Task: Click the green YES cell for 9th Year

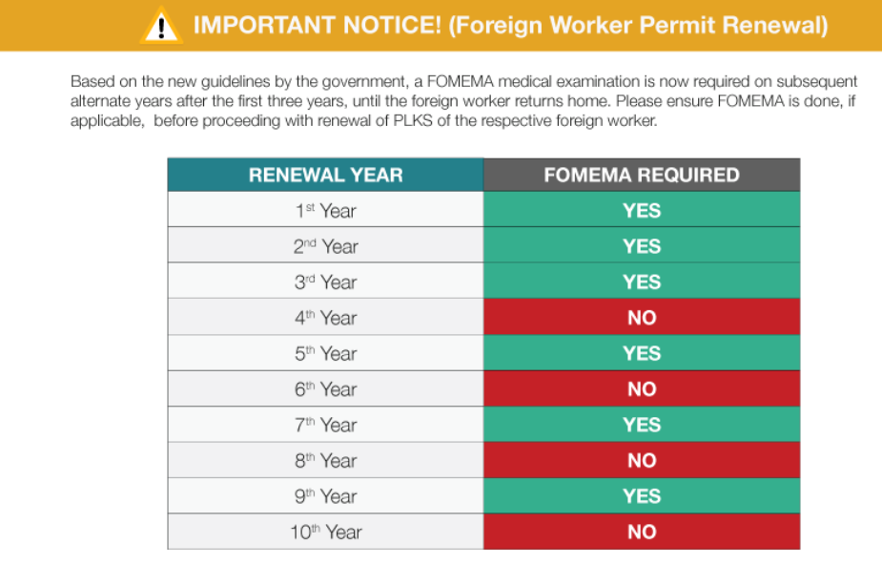Action: coord(642,495)
